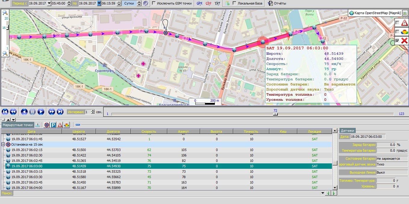This screenshot has width=409, height=204.
Task: Click stops filter icon above route table
Action: coord(47,125)
